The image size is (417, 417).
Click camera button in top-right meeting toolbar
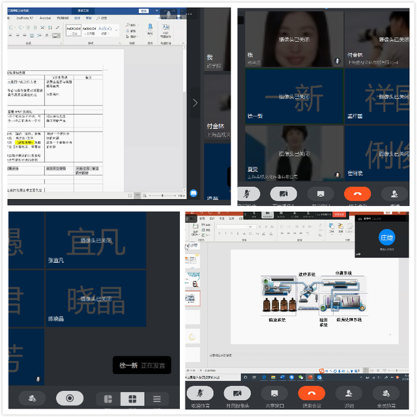[283, 194]
